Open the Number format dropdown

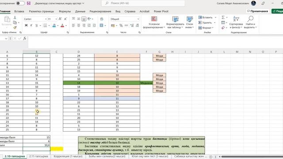138,19
